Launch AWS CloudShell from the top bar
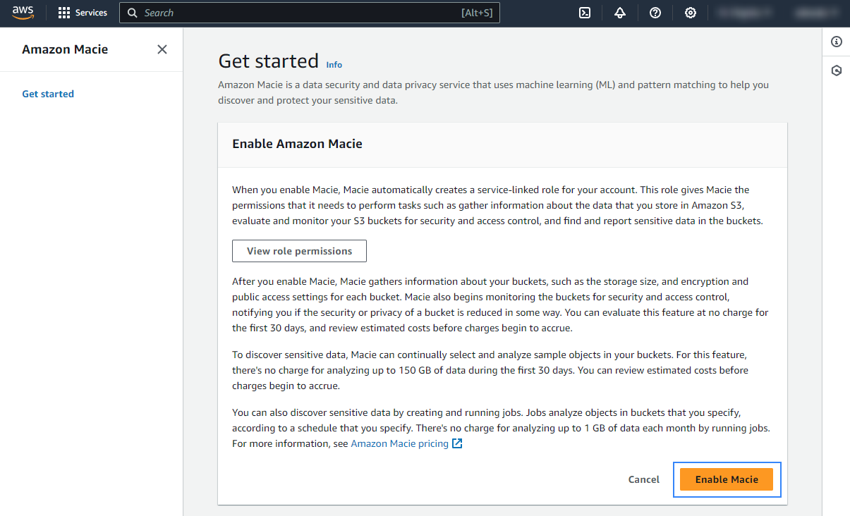850x516 pixels. coord(585,13)
